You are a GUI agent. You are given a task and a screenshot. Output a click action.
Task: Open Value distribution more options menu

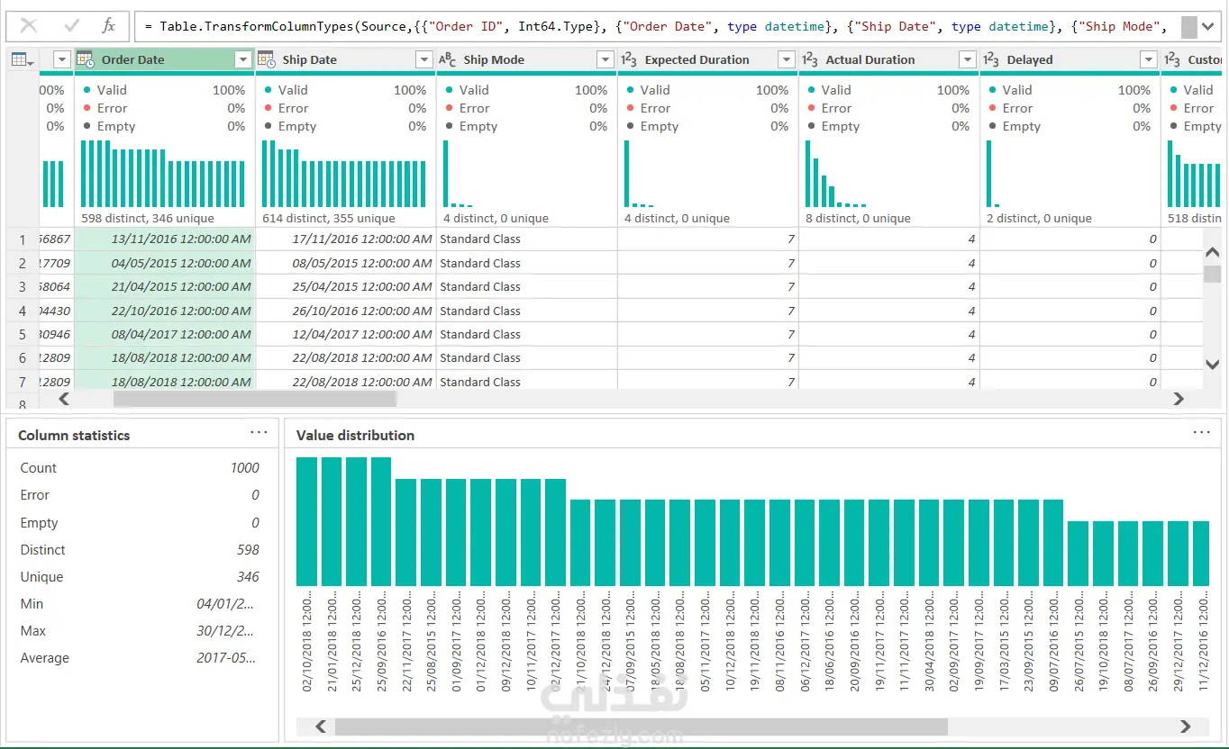point(1201,432)
